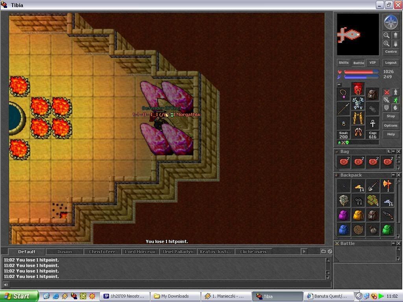Select the silver shield item in Backpack

344,201
